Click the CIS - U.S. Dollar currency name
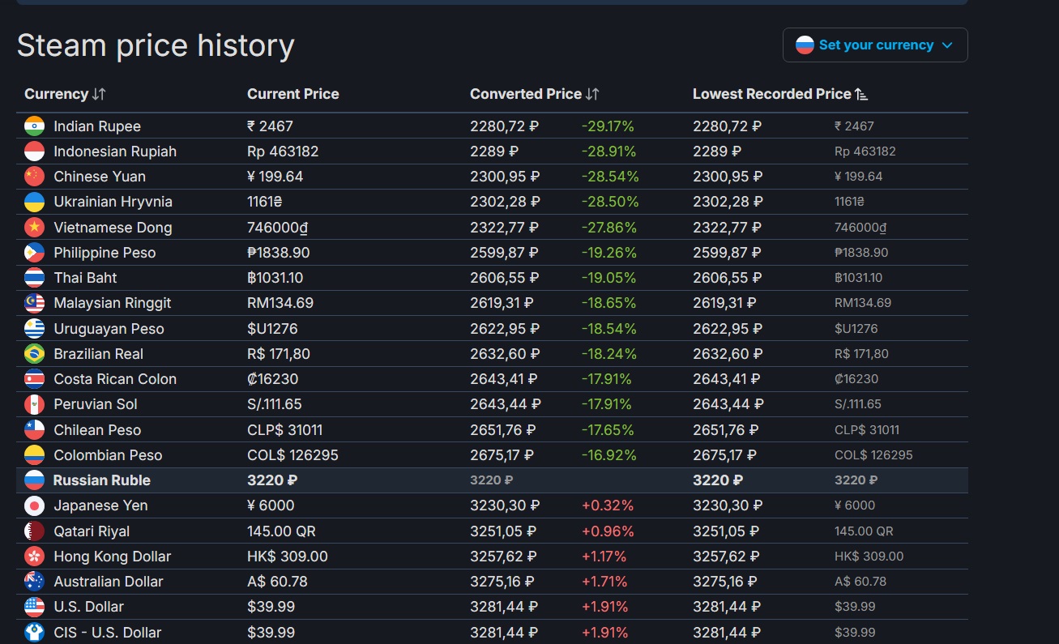Viewport: 1059px width, 644px height. 108,633
